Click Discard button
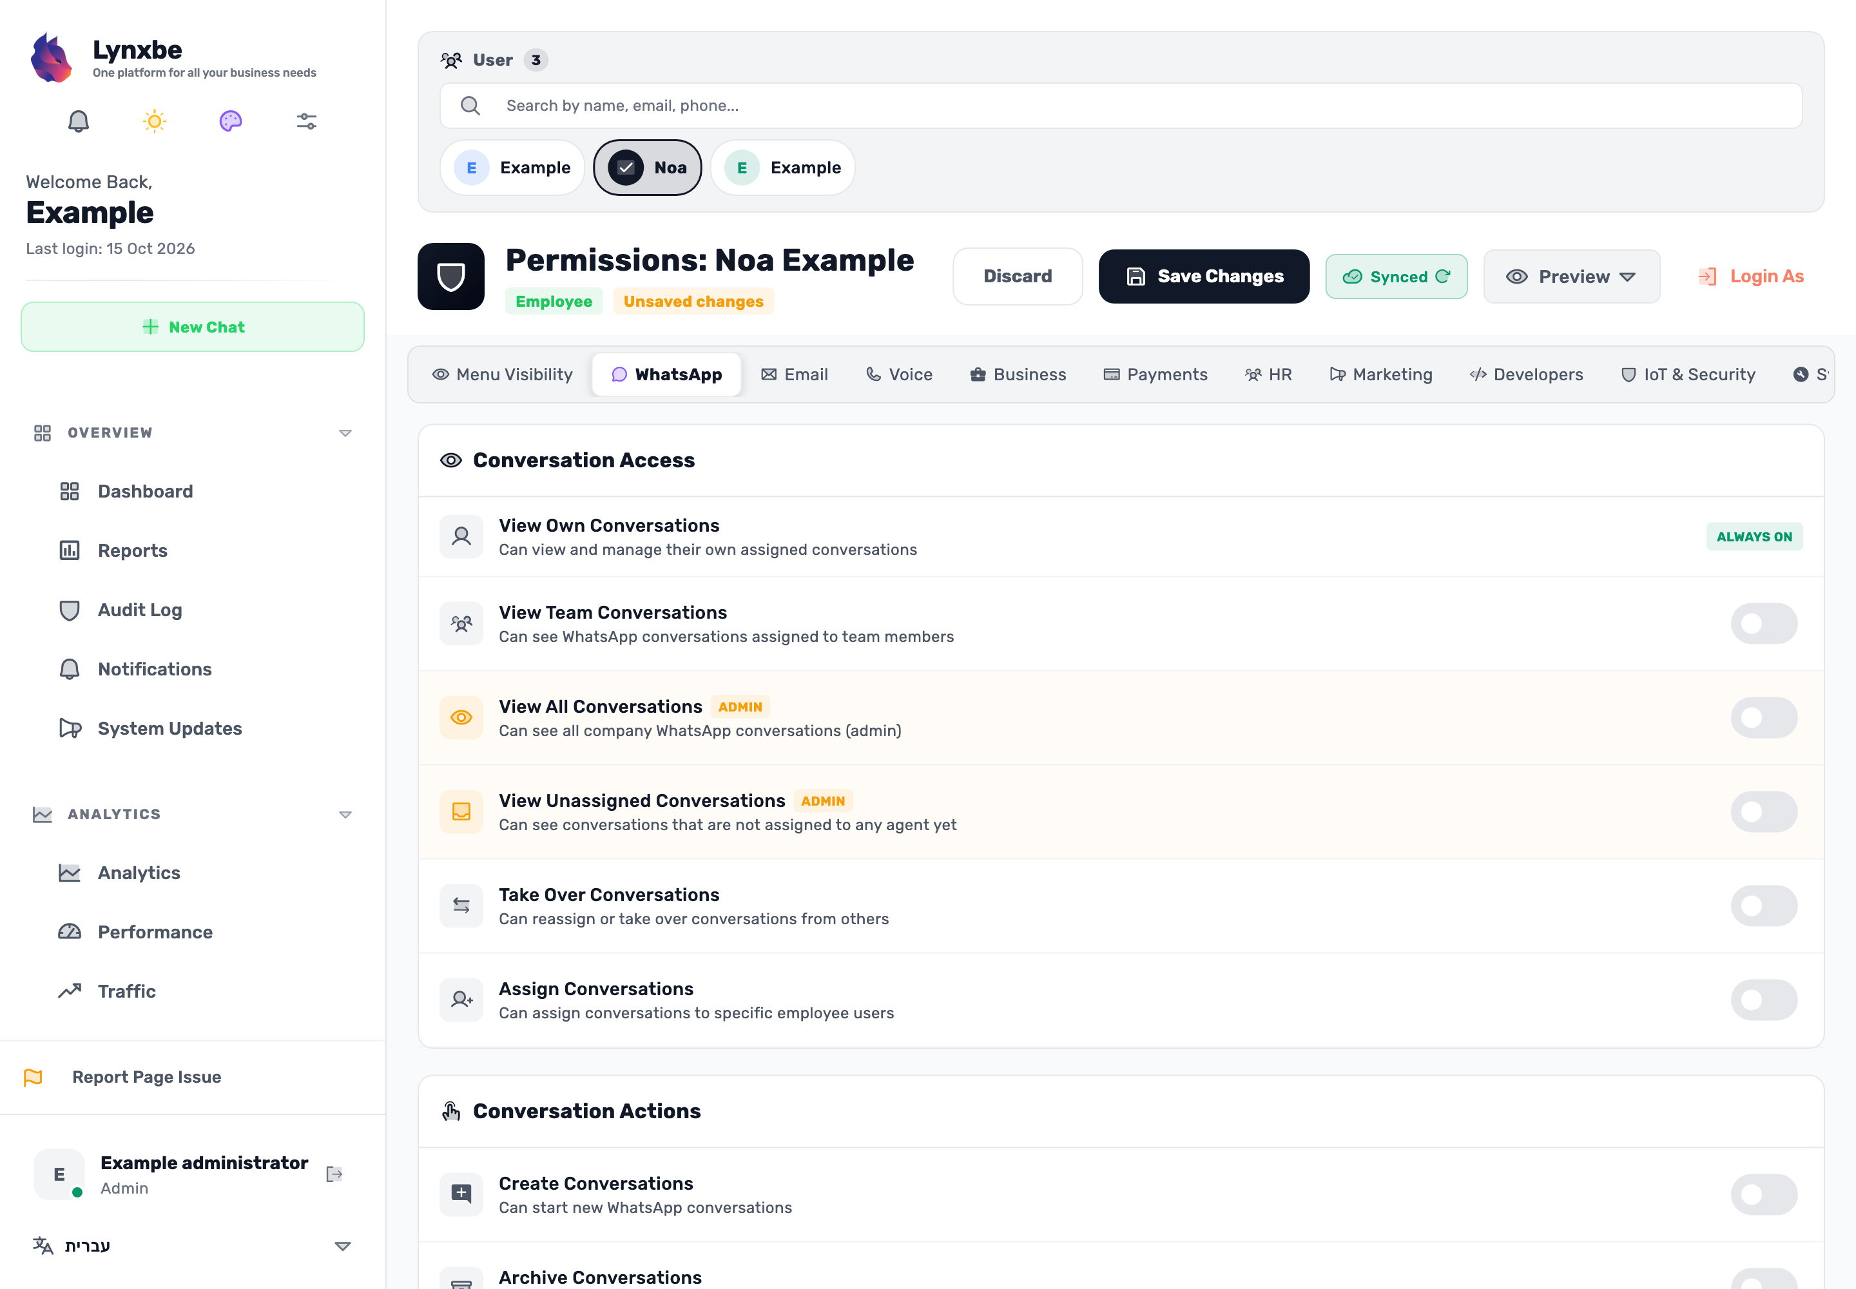 click(1018, 276)
